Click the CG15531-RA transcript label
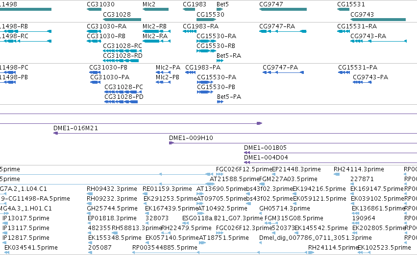 coord(357,26)
